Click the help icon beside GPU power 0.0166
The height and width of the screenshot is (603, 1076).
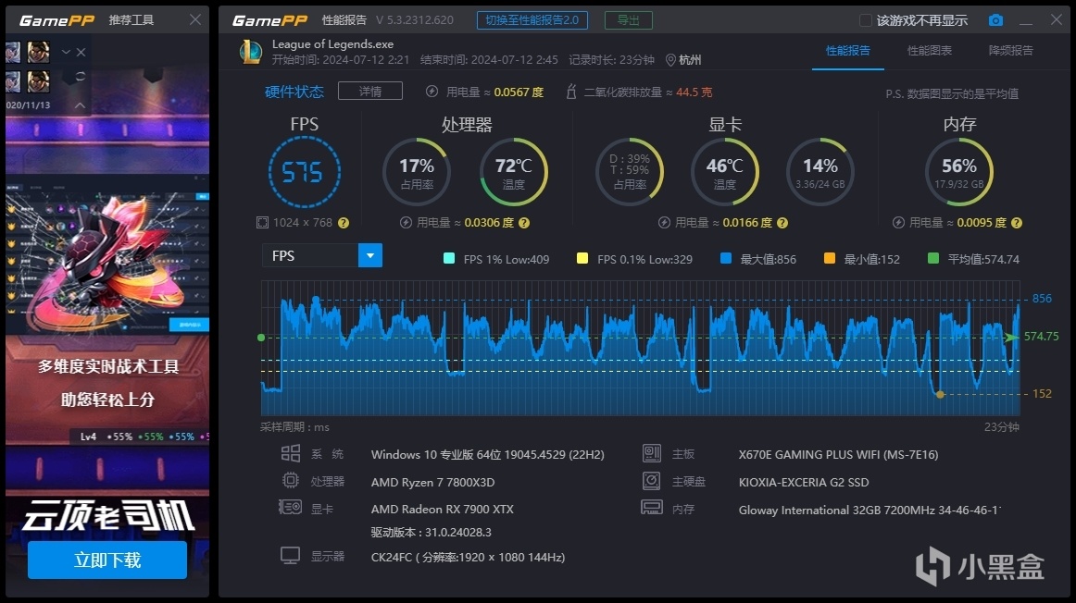pos(782,223)
